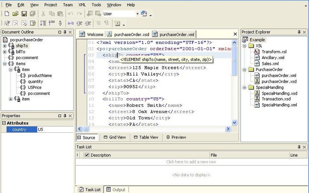The image size is (309, 193).
Task: Collapse the XSL folder
Action: click(244, 46)
